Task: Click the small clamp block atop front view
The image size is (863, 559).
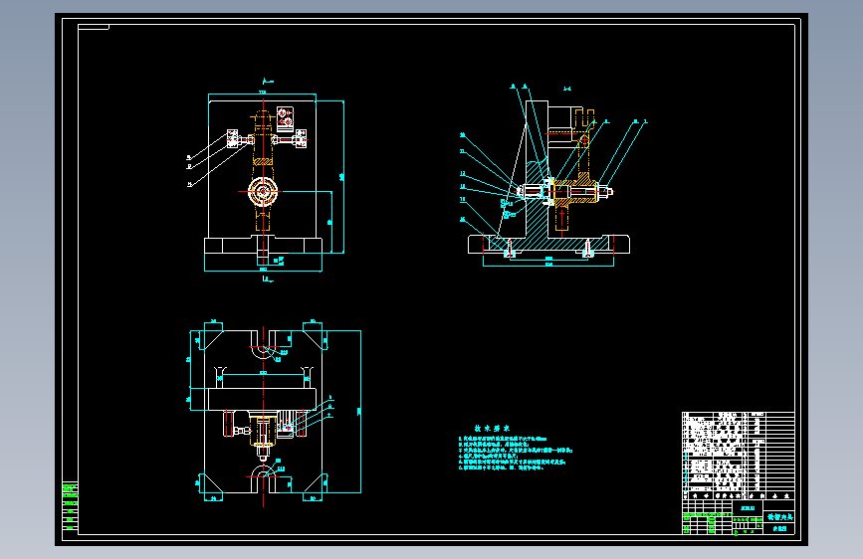Action: click(x=285, y=119)
